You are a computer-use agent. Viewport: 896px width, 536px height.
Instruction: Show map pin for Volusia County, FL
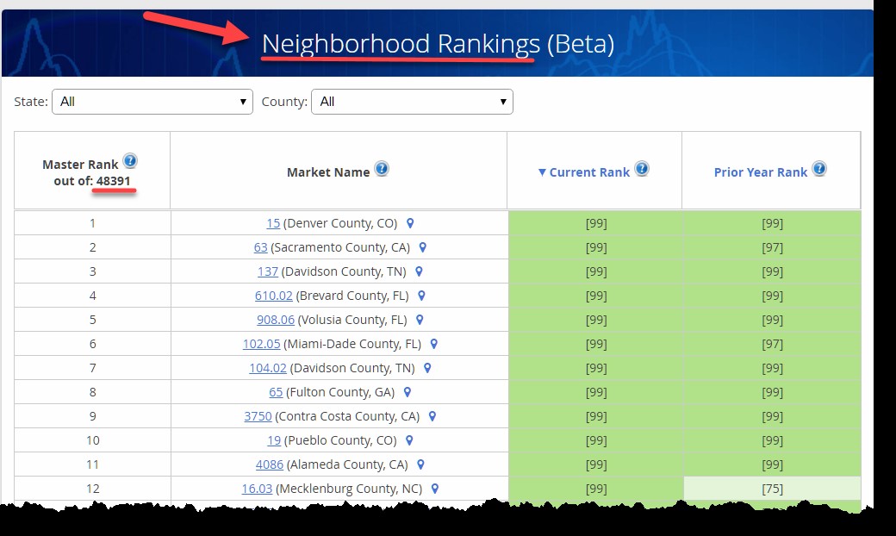pos(420,320)
